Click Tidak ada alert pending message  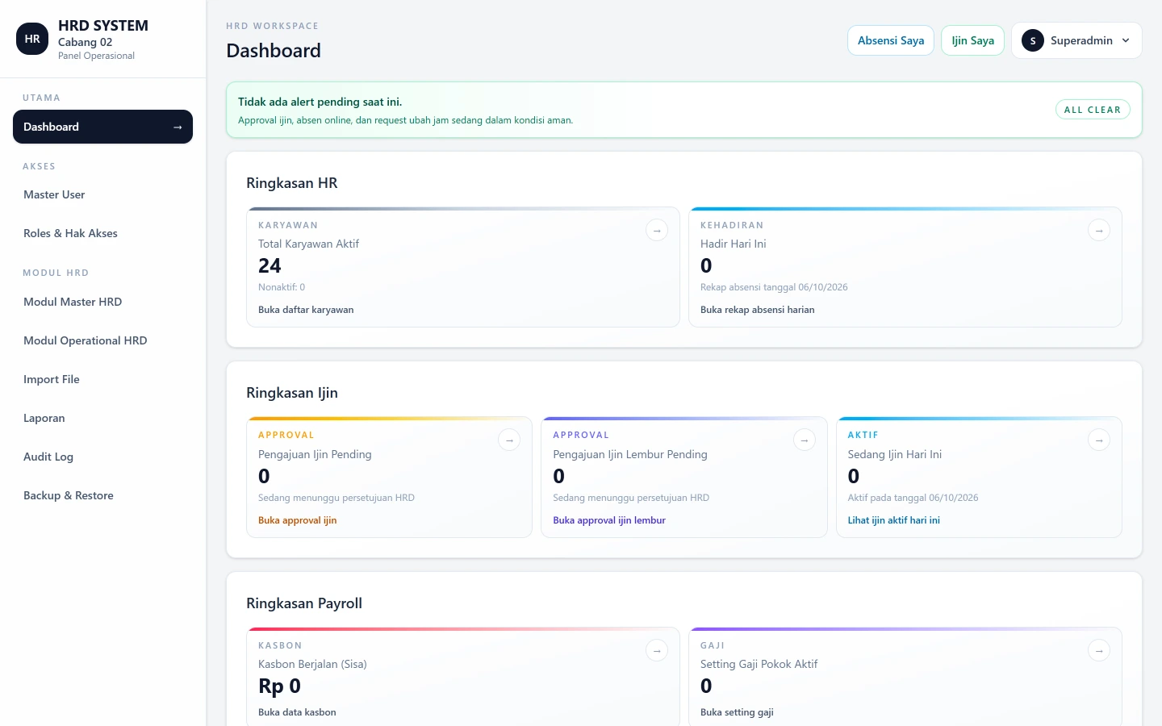click(320, 102)
